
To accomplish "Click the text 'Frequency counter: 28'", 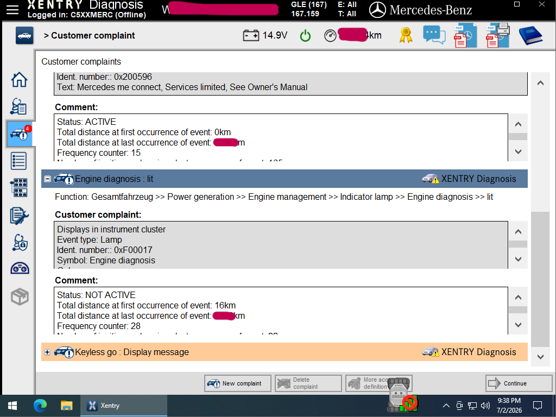I will [x=99, y=326].
